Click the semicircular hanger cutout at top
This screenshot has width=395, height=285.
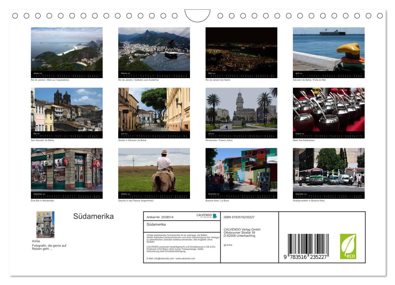coord(197,16)
